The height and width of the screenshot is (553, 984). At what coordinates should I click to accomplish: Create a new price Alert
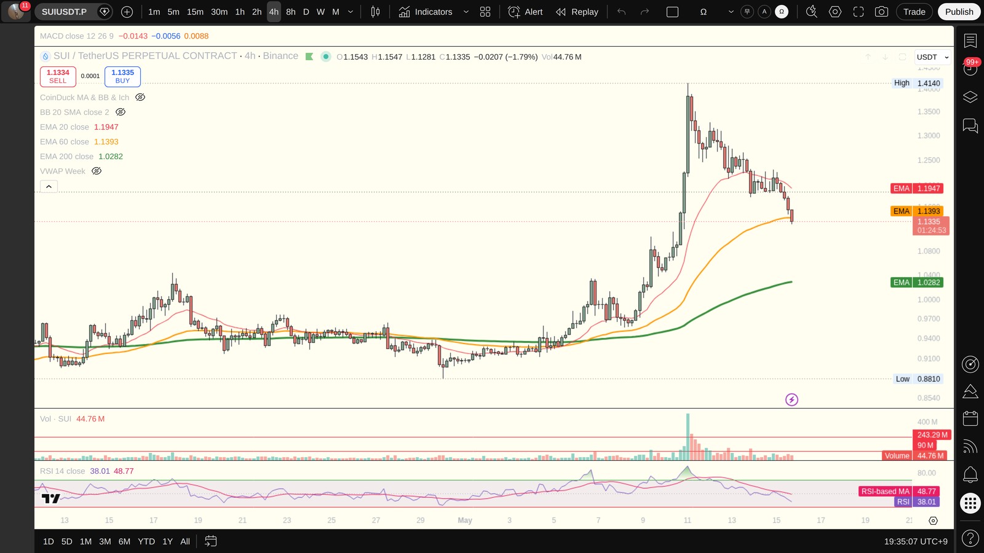click(x=525, y=12)
